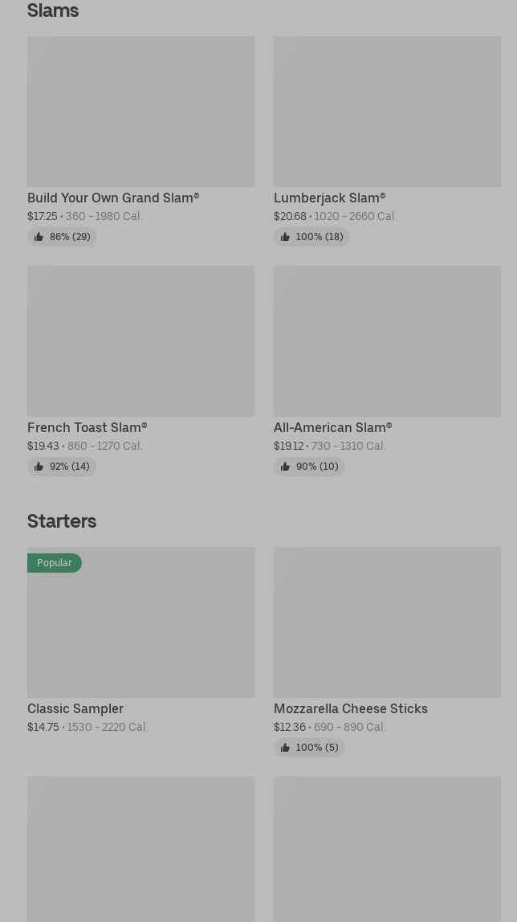Click thumbs-up icon under Lumberjack Slam

pyautogui.click(x=285, y=237)
